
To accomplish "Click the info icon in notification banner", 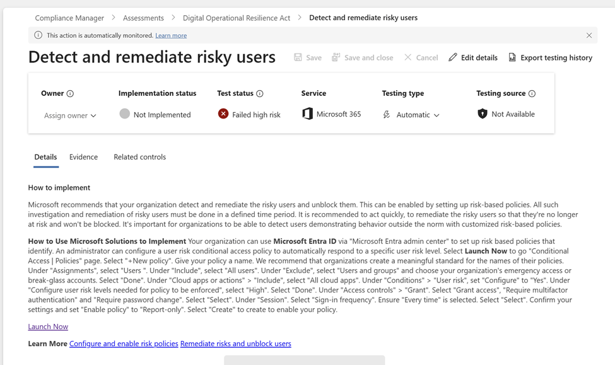I will pyautogui.click(x=38, y=35).
